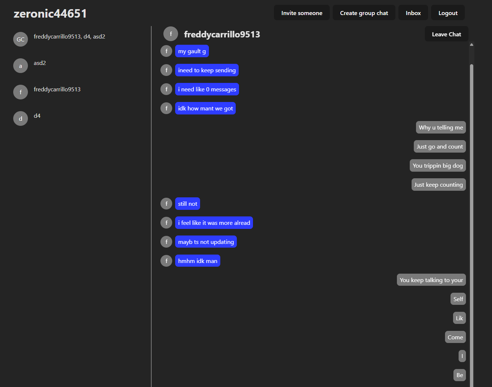Click the "still not" message bubble
Viewport: 492px width, 387px height.
point(188,204)
